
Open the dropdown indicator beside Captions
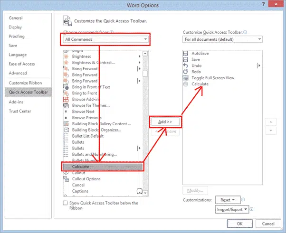point(140,191)
